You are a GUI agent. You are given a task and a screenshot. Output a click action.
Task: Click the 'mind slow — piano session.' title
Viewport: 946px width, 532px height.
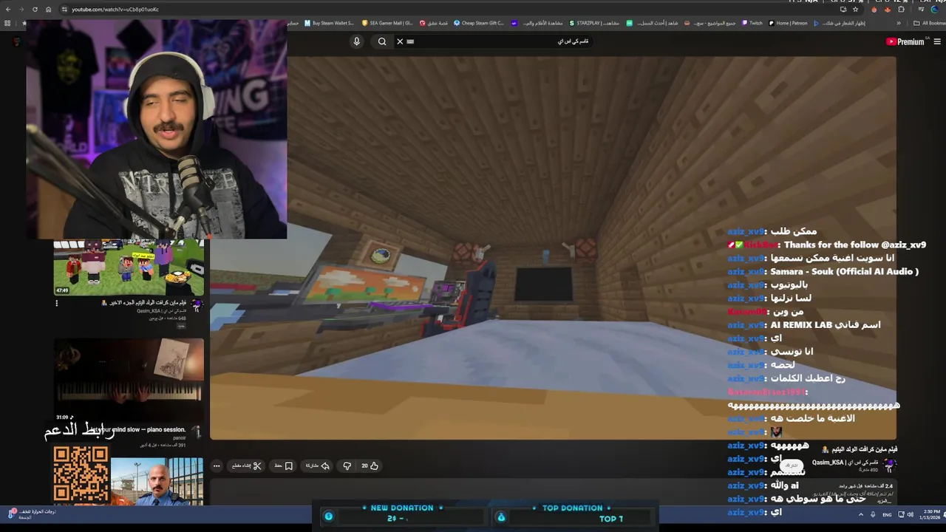click(148, 429)
